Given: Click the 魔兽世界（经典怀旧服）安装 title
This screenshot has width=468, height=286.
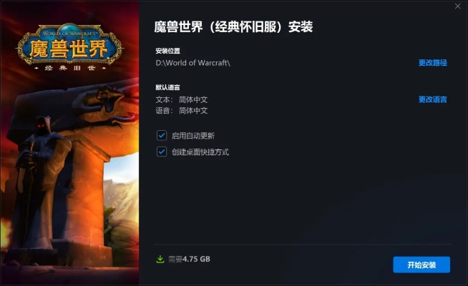Looking at the screenshot, I should point(233,26).
